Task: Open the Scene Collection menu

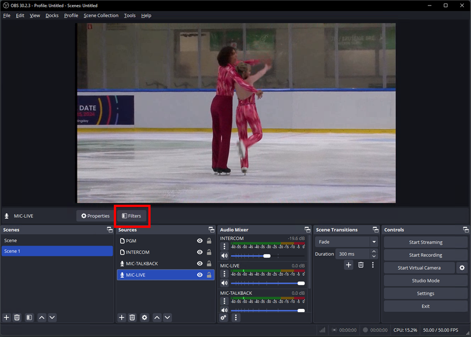Action: 101,16
